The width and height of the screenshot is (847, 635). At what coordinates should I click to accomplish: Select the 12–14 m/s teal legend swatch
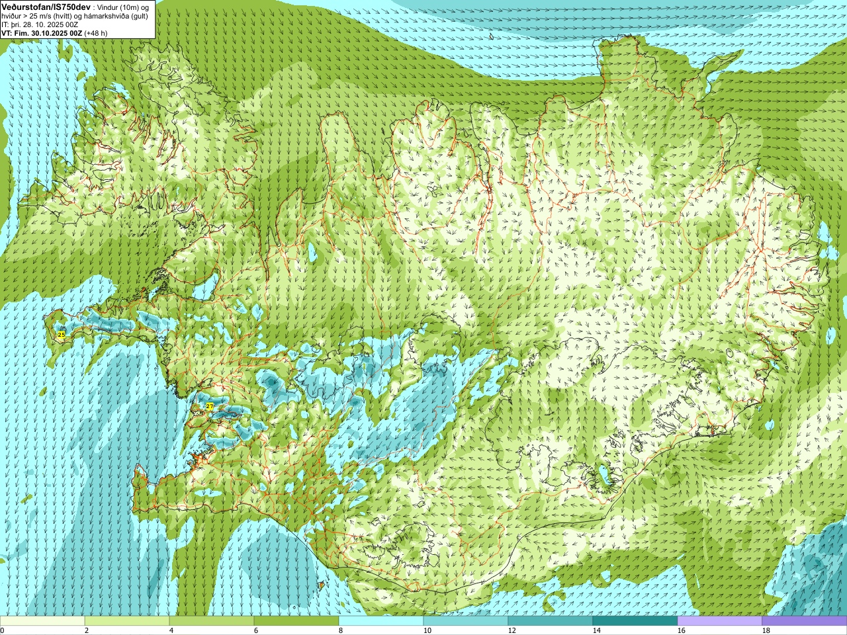[551, 621]
